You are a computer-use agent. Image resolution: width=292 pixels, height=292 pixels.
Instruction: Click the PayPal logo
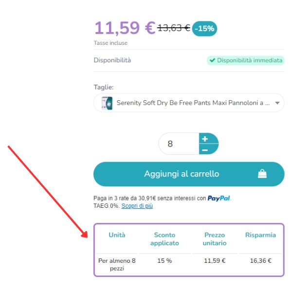tap(219, 198)
